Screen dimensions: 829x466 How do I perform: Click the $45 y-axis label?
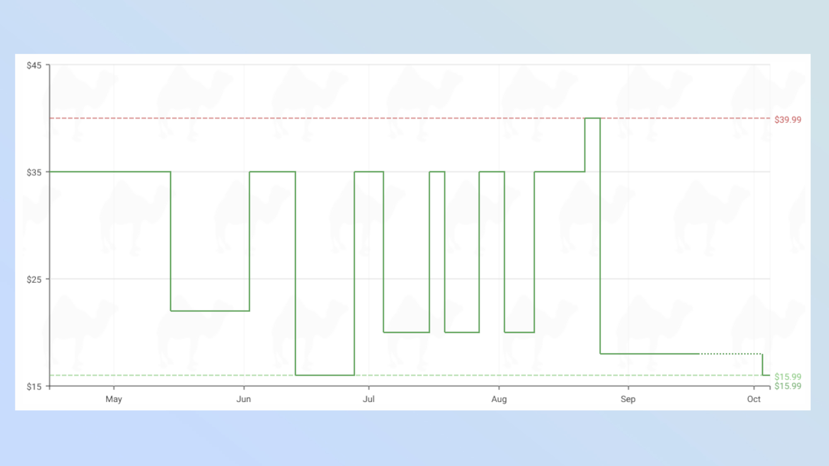34,65
